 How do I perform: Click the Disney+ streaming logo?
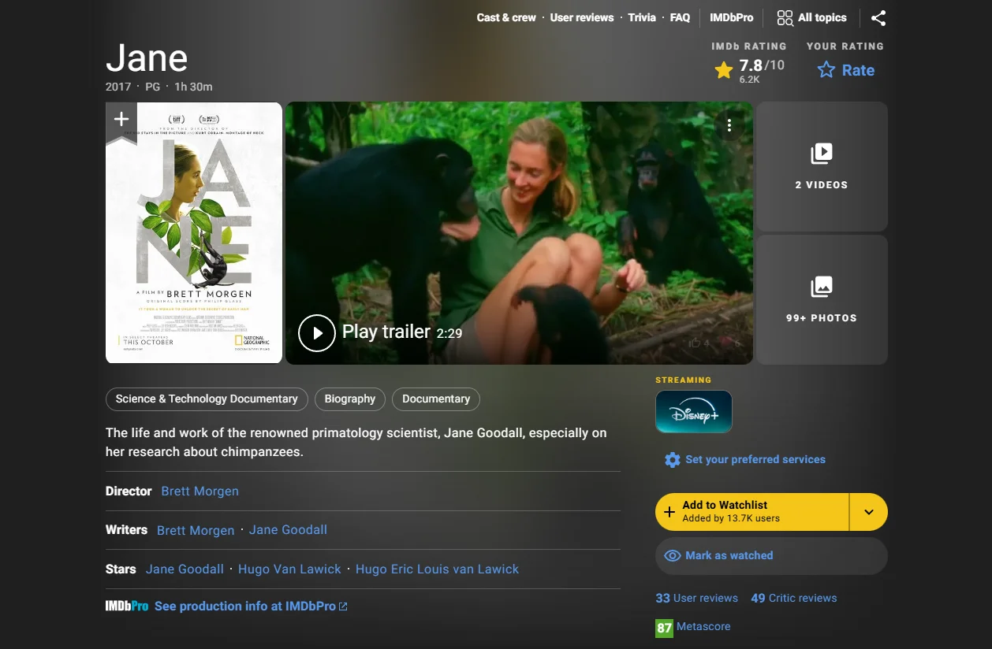[x=694, y=410]
